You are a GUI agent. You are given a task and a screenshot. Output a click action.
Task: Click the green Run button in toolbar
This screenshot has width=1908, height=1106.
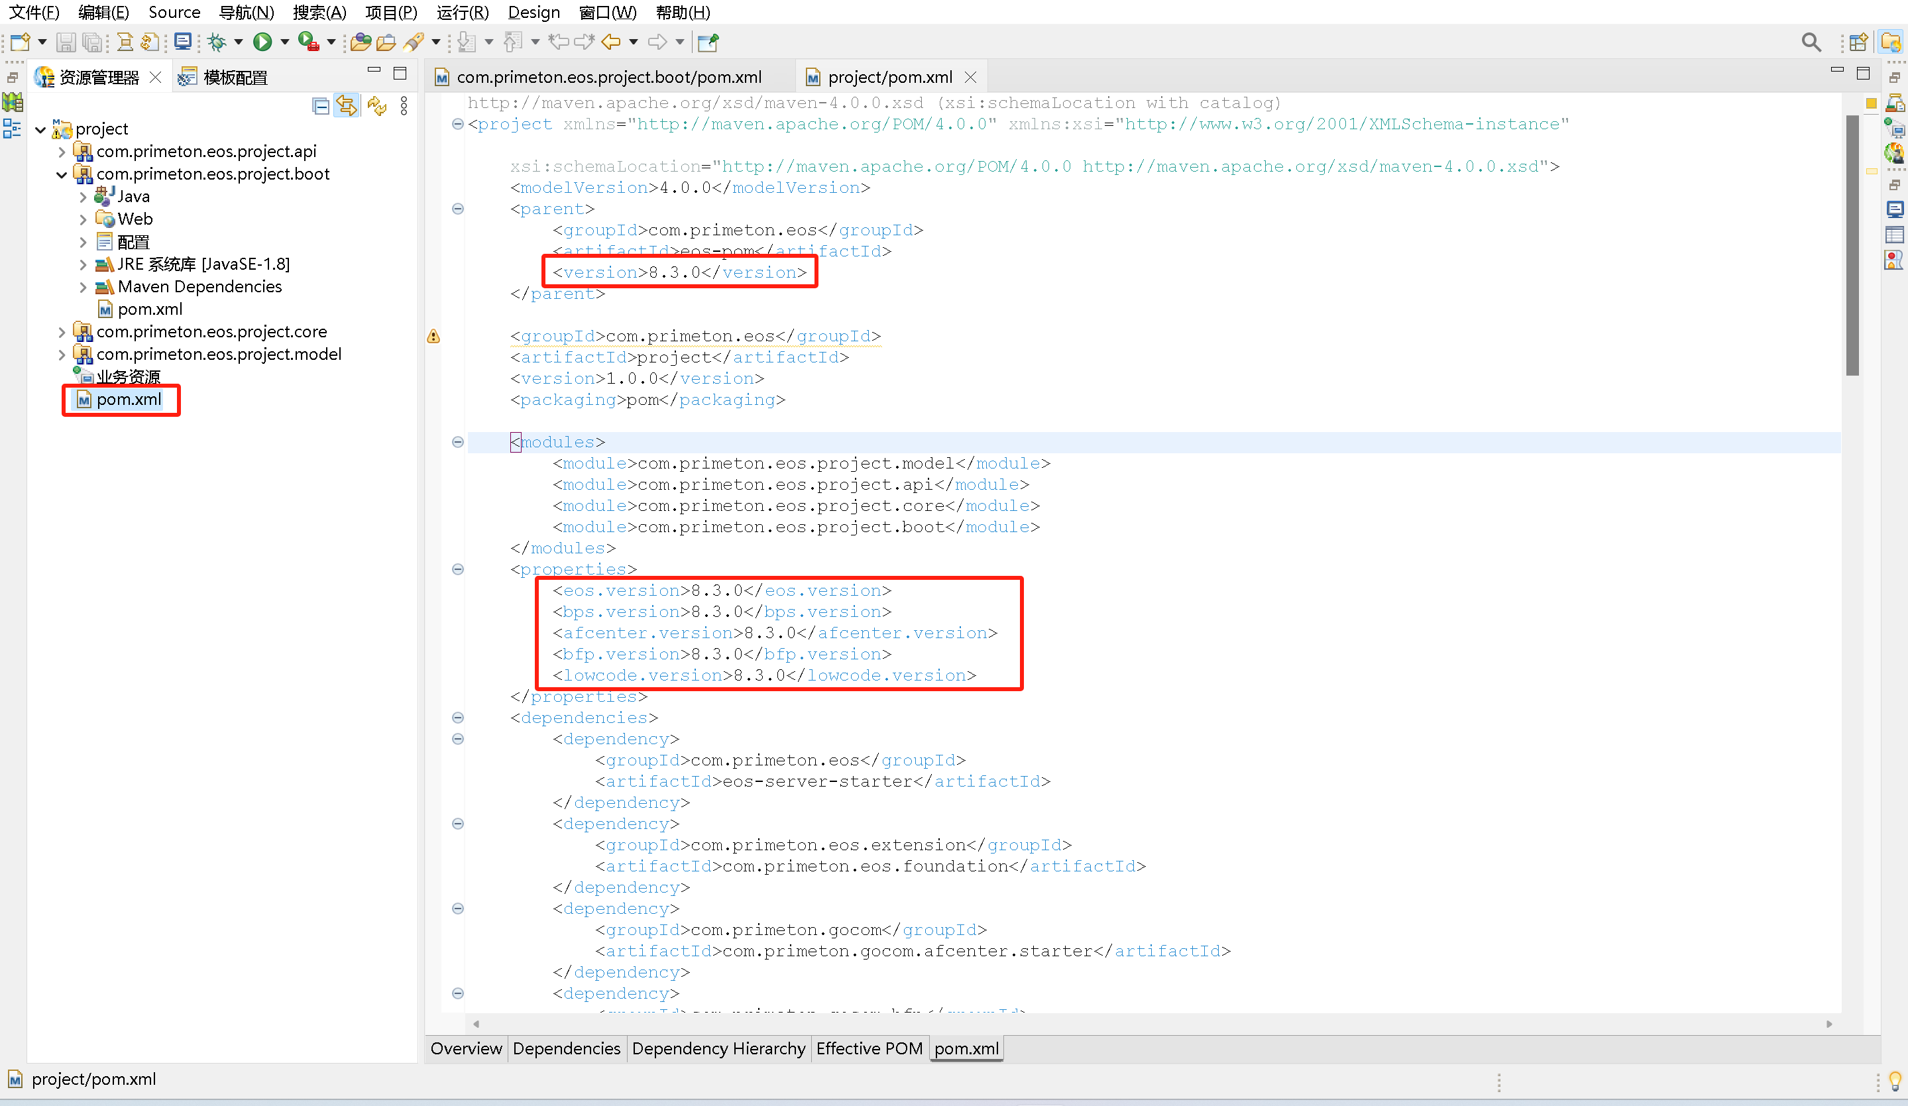[x=262, y=42]
